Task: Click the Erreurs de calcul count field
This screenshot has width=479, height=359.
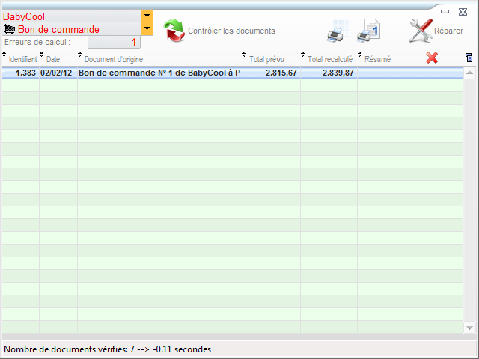Action: tap(114, 43)
